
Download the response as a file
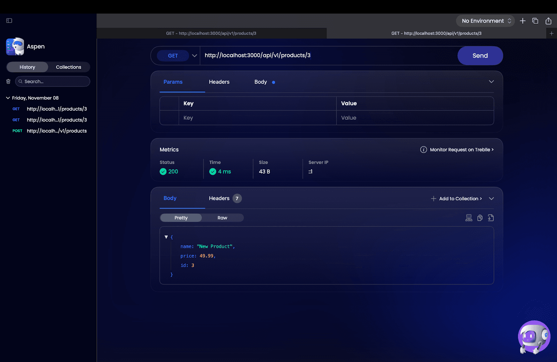[491, 217]
